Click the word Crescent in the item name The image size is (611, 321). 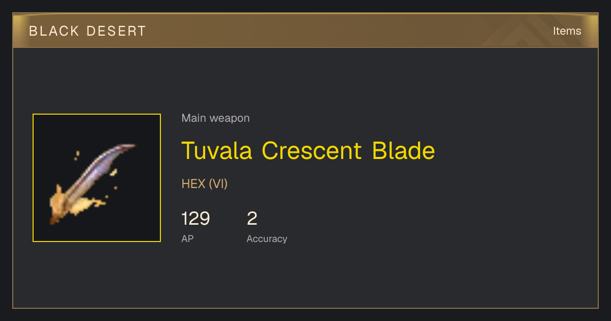click(312, 150)
